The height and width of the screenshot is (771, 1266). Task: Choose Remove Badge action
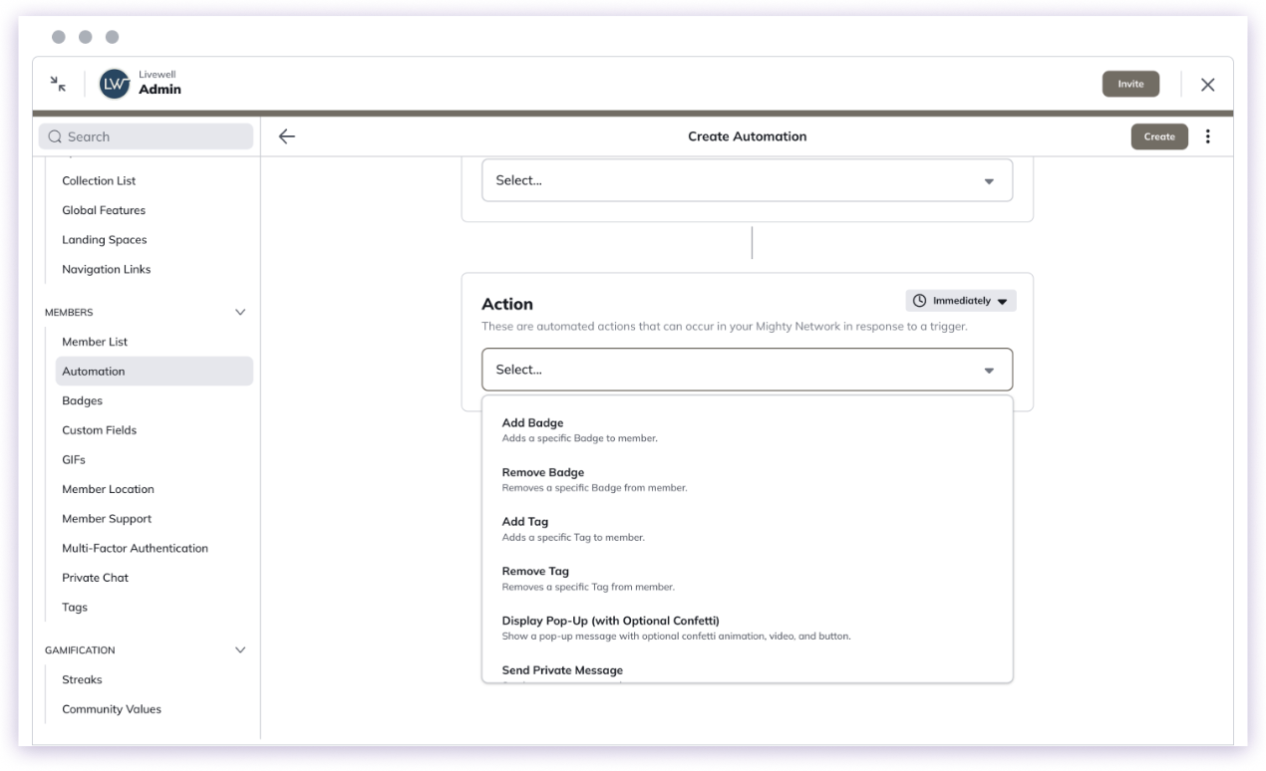pos(747,479)
